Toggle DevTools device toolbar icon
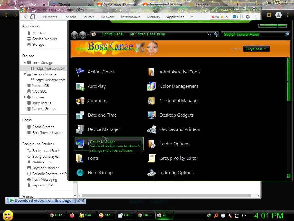This screenshot has width=294, height=221. [x=32, y=17]
